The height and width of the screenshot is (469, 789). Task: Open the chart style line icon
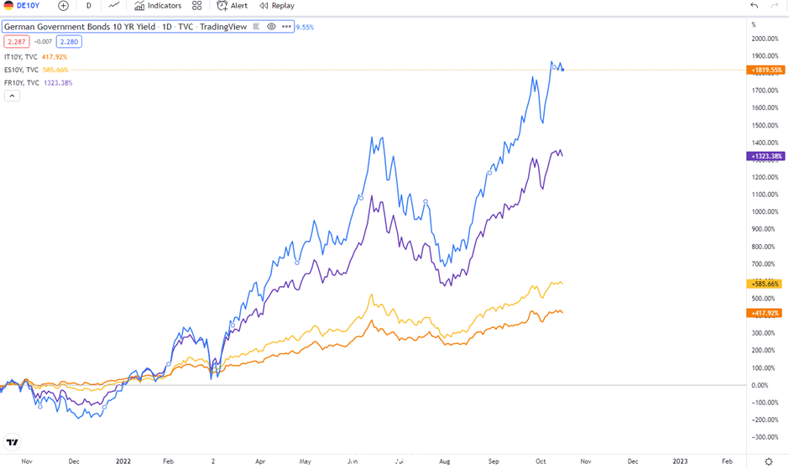click(x=114, y=6)
